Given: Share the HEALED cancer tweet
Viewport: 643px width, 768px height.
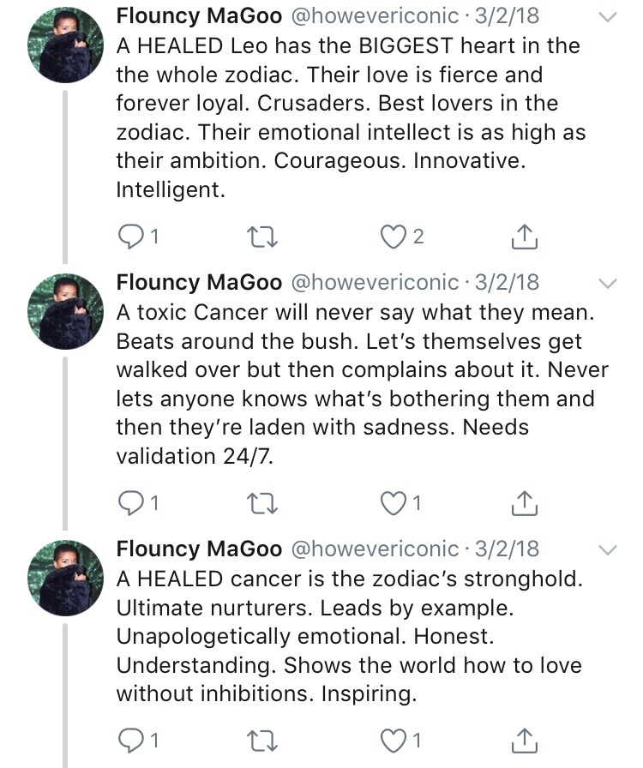Looking at the screenshot, I should pos(524,741).
